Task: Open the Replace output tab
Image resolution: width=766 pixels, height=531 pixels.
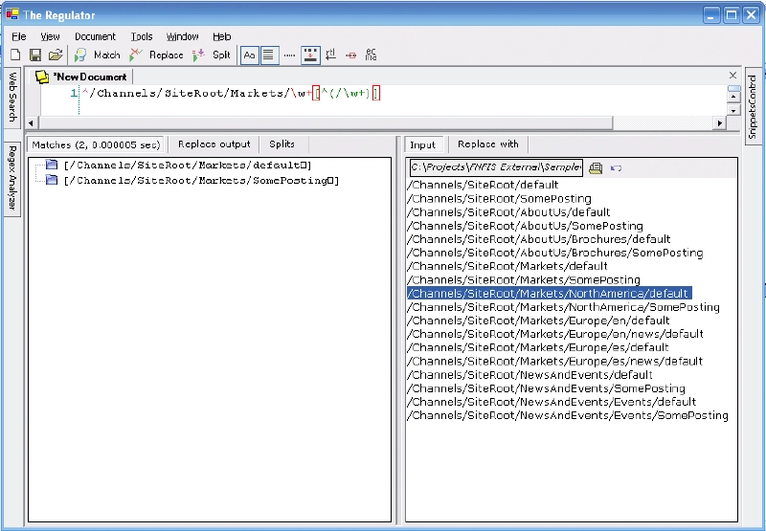Action: (214, 144)
